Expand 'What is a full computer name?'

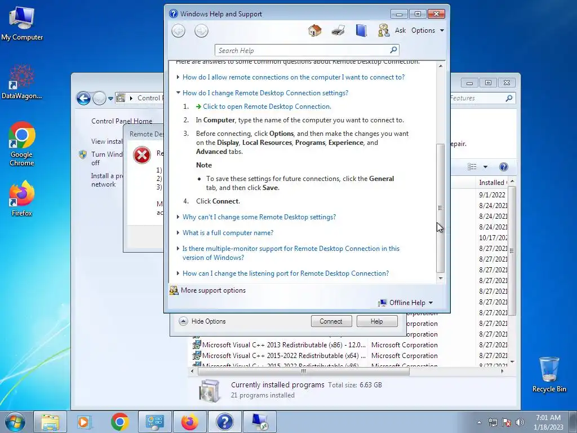[x=228, y=233]
